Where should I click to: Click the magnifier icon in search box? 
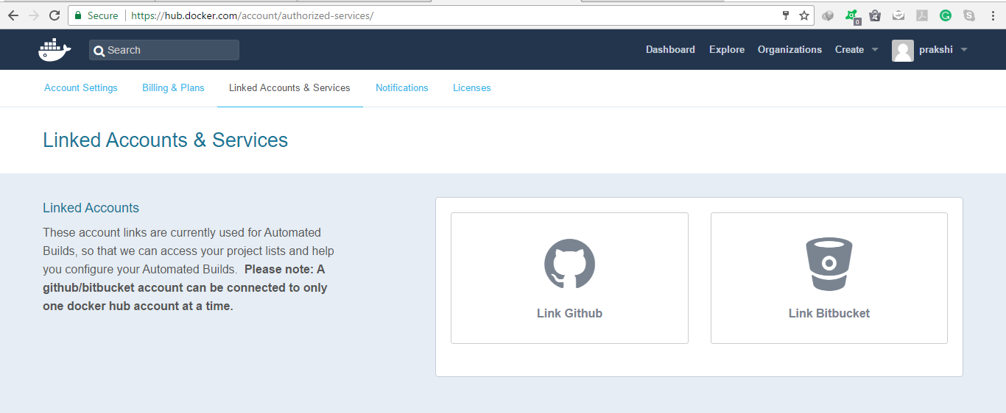point(99,51)
